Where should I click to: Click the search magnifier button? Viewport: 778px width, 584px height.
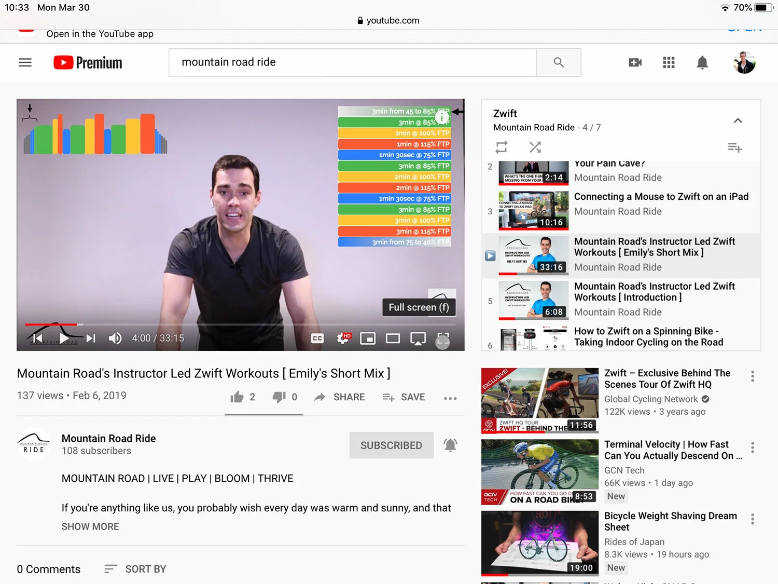click(x=559, y=62)
